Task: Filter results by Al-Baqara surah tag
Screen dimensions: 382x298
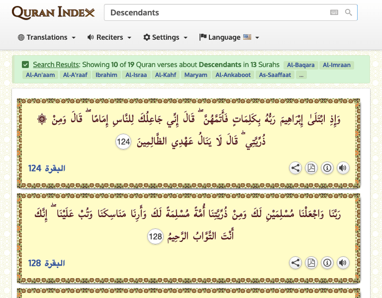Action: pos(300,65)
